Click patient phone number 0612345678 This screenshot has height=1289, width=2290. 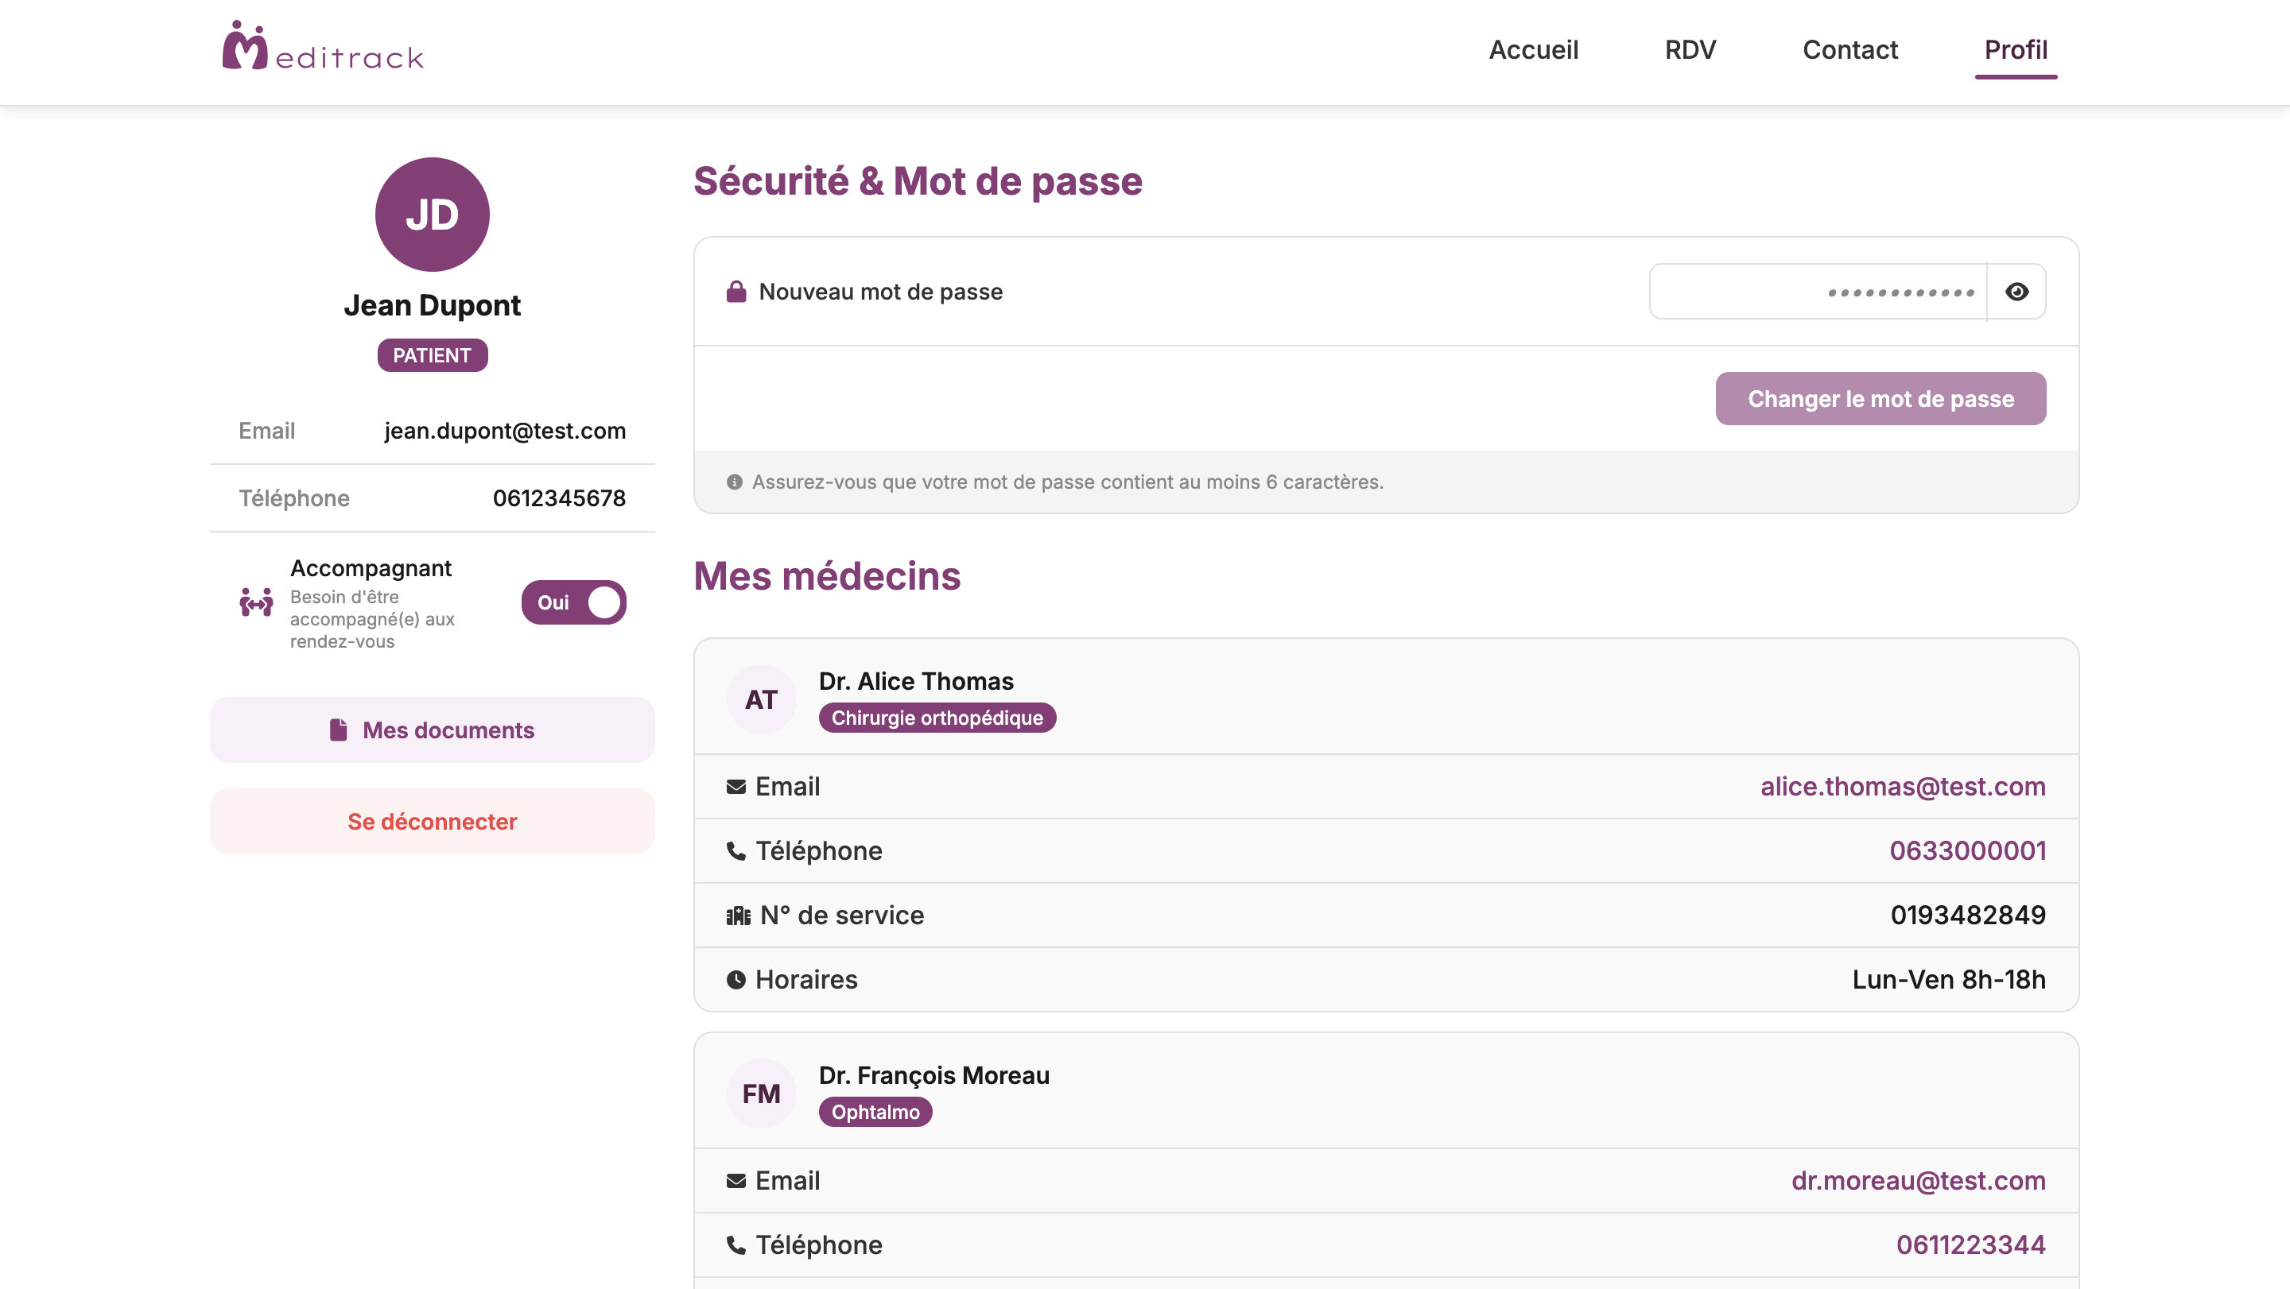pos(559,498)
